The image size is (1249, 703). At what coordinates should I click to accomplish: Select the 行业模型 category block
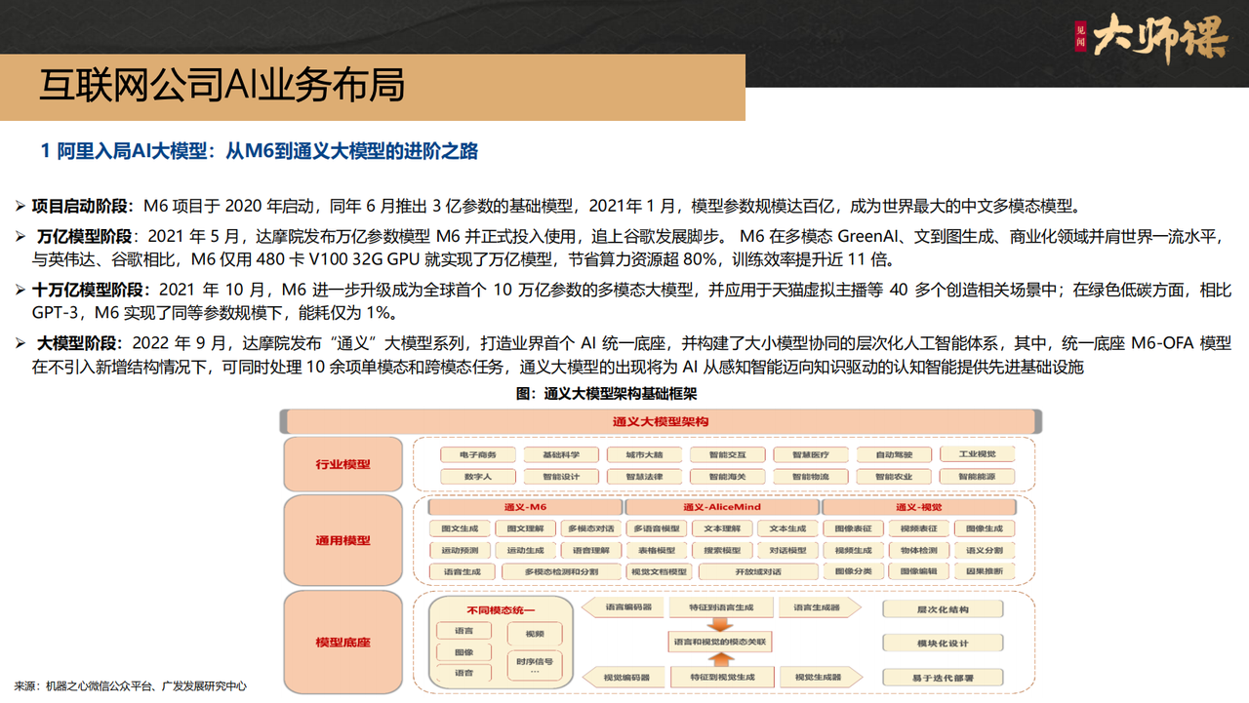(342, 464)
